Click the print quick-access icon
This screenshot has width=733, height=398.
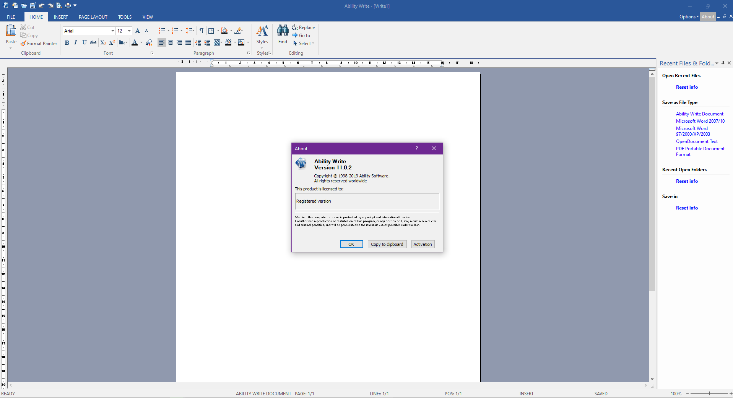68,5
